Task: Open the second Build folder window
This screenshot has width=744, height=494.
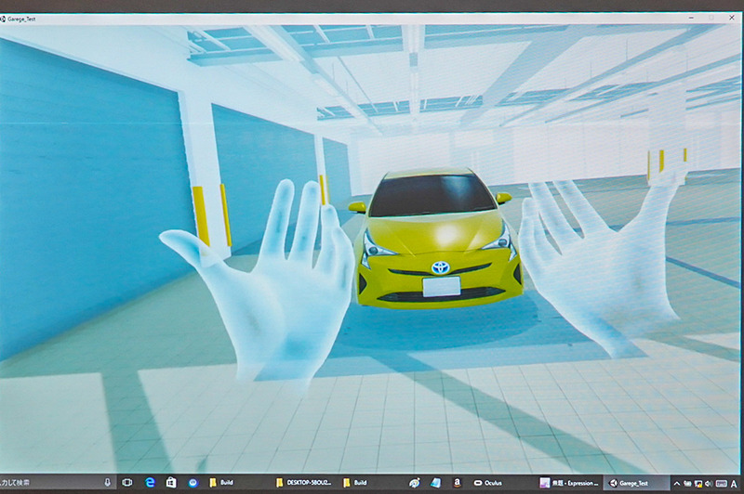Action: 355,483
